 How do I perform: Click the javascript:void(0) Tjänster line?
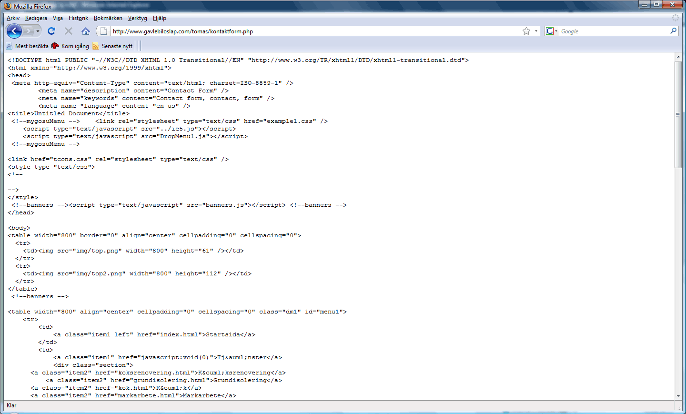(168, 357)
